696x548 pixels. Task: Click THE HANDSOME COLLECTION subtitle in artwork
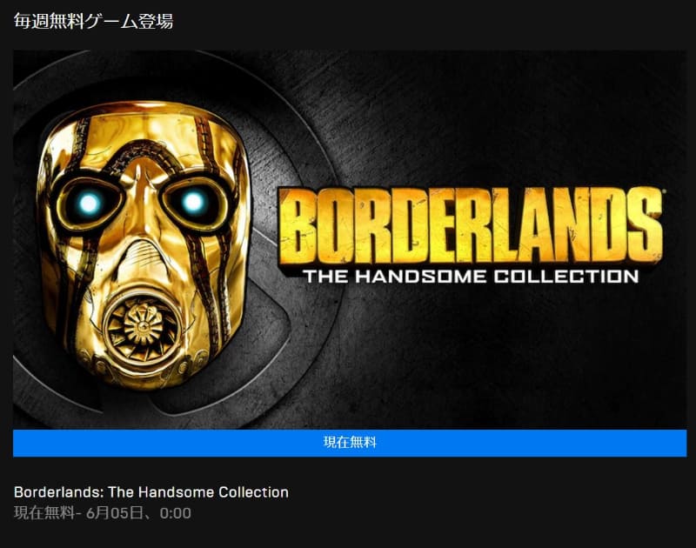point(472,277)
